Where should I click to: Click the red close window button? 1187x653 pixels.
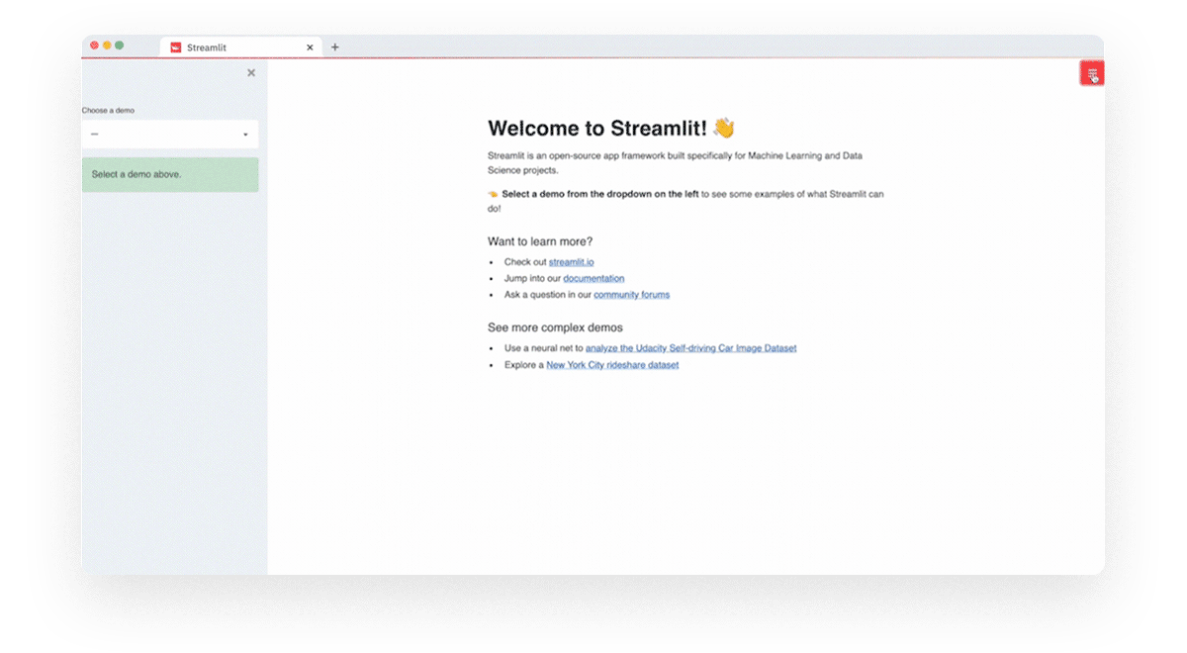click(95, 46)
